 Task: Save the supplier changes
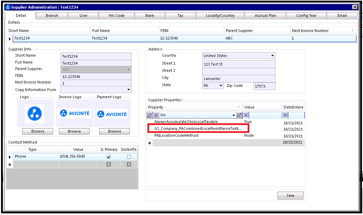point(290,196)
